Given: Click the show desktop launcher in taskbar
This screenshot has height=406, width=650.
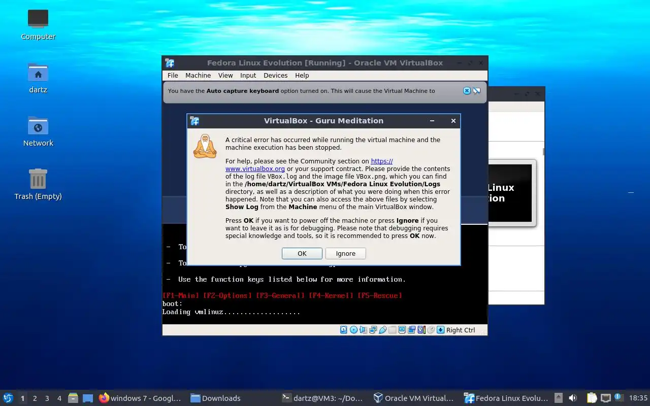Looking at the screenshot, I should pyautogui.click(x=87, y=398).
